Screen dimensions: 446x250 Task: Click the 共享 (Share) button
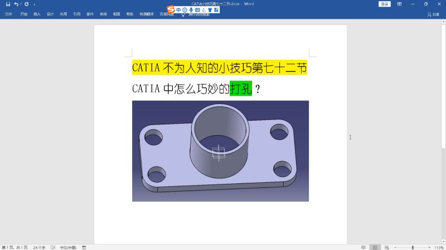(433, 14)
